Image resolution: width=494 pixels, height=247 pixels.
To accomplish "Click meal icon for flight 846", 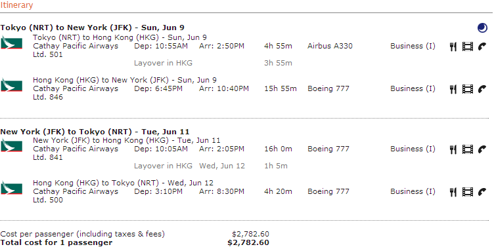I will (x=453, y=89).
